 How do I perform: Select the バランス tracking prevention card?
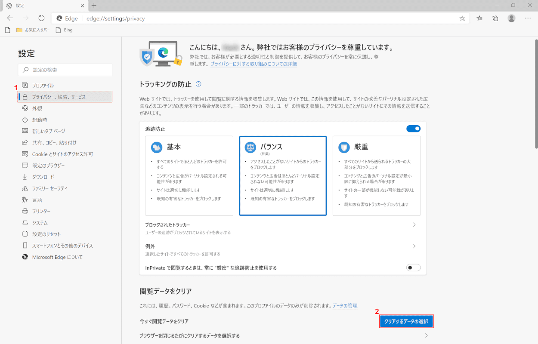[283, 175]
